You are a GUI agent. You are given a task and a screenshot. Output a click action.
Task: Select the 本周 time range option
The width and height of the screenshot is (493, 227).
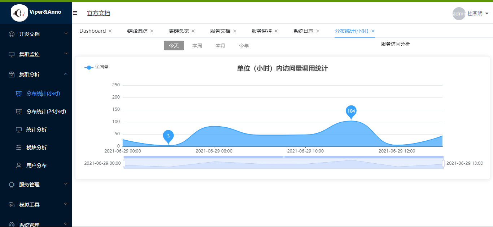pyautogui.click(x=197, y=45)
